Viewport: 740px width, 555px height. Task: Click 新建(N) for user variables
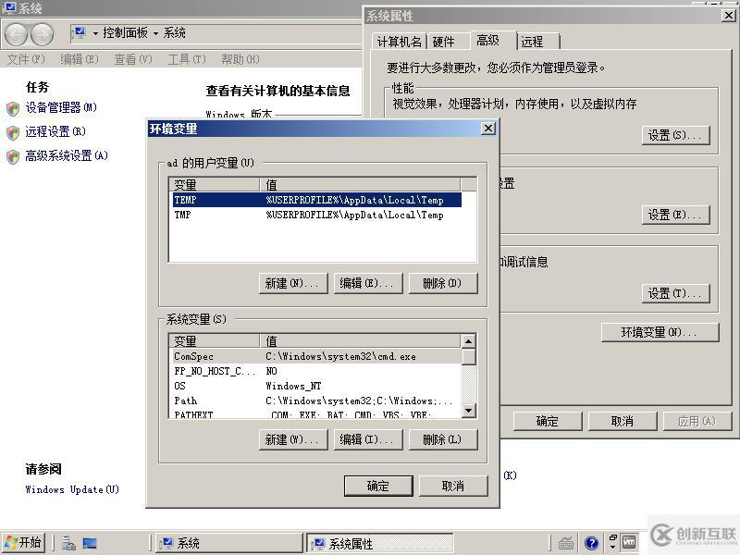click(x=293, y=284)
